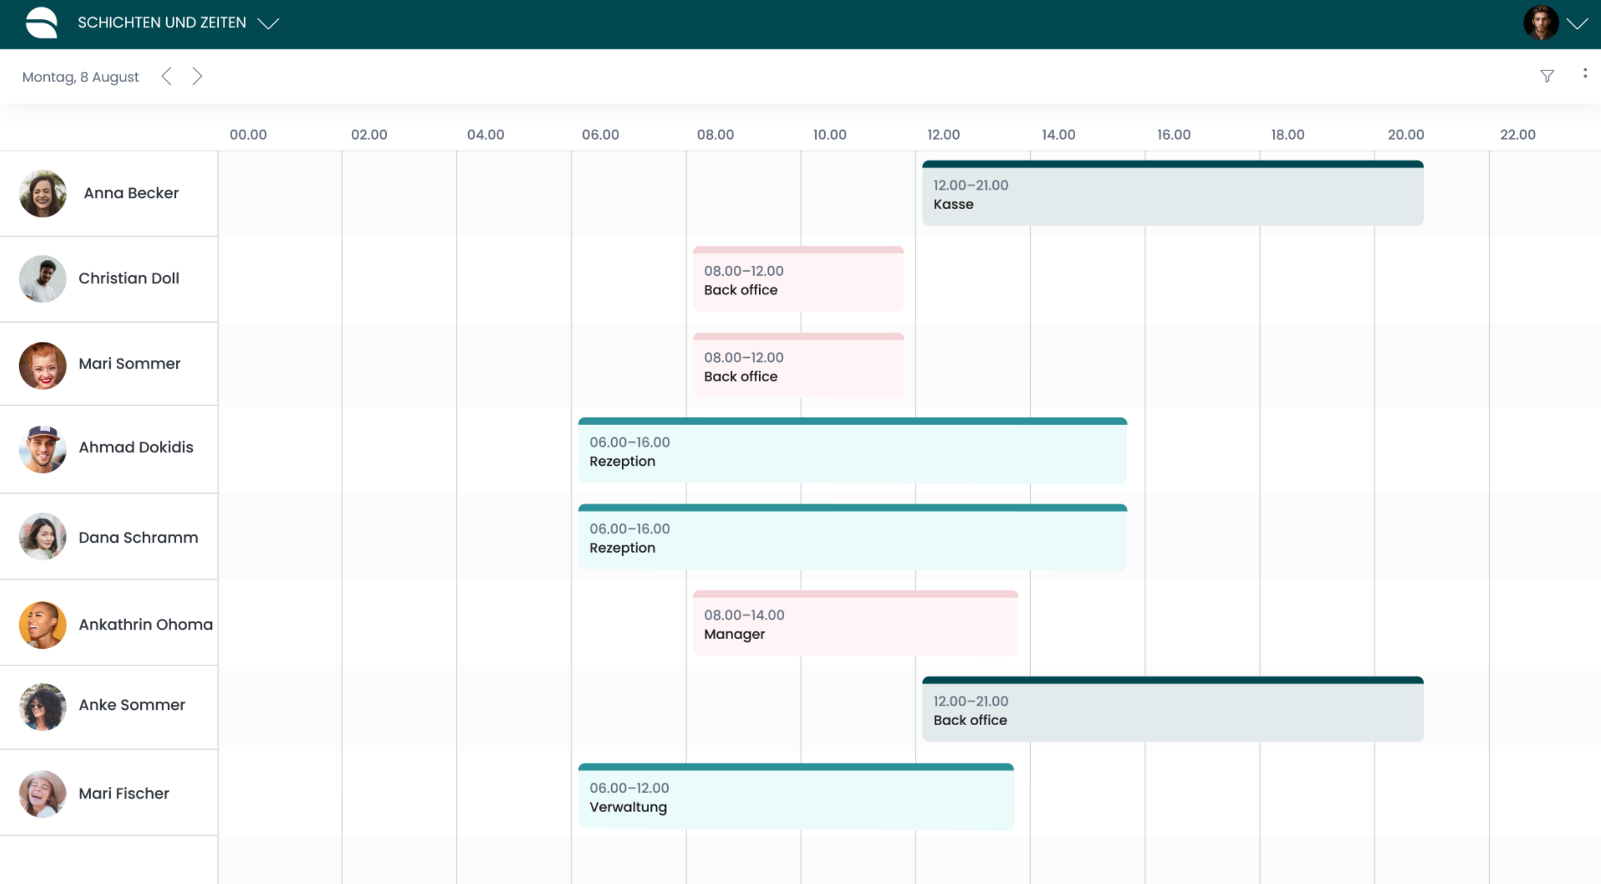
Task: Open Ankathrin Ohoma's Manager shift
Action: pos(855,623)
